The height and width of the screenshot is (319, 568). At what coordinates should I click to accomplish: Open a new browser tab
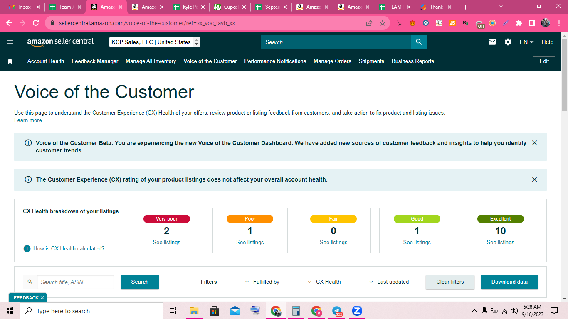pos(465,7)
